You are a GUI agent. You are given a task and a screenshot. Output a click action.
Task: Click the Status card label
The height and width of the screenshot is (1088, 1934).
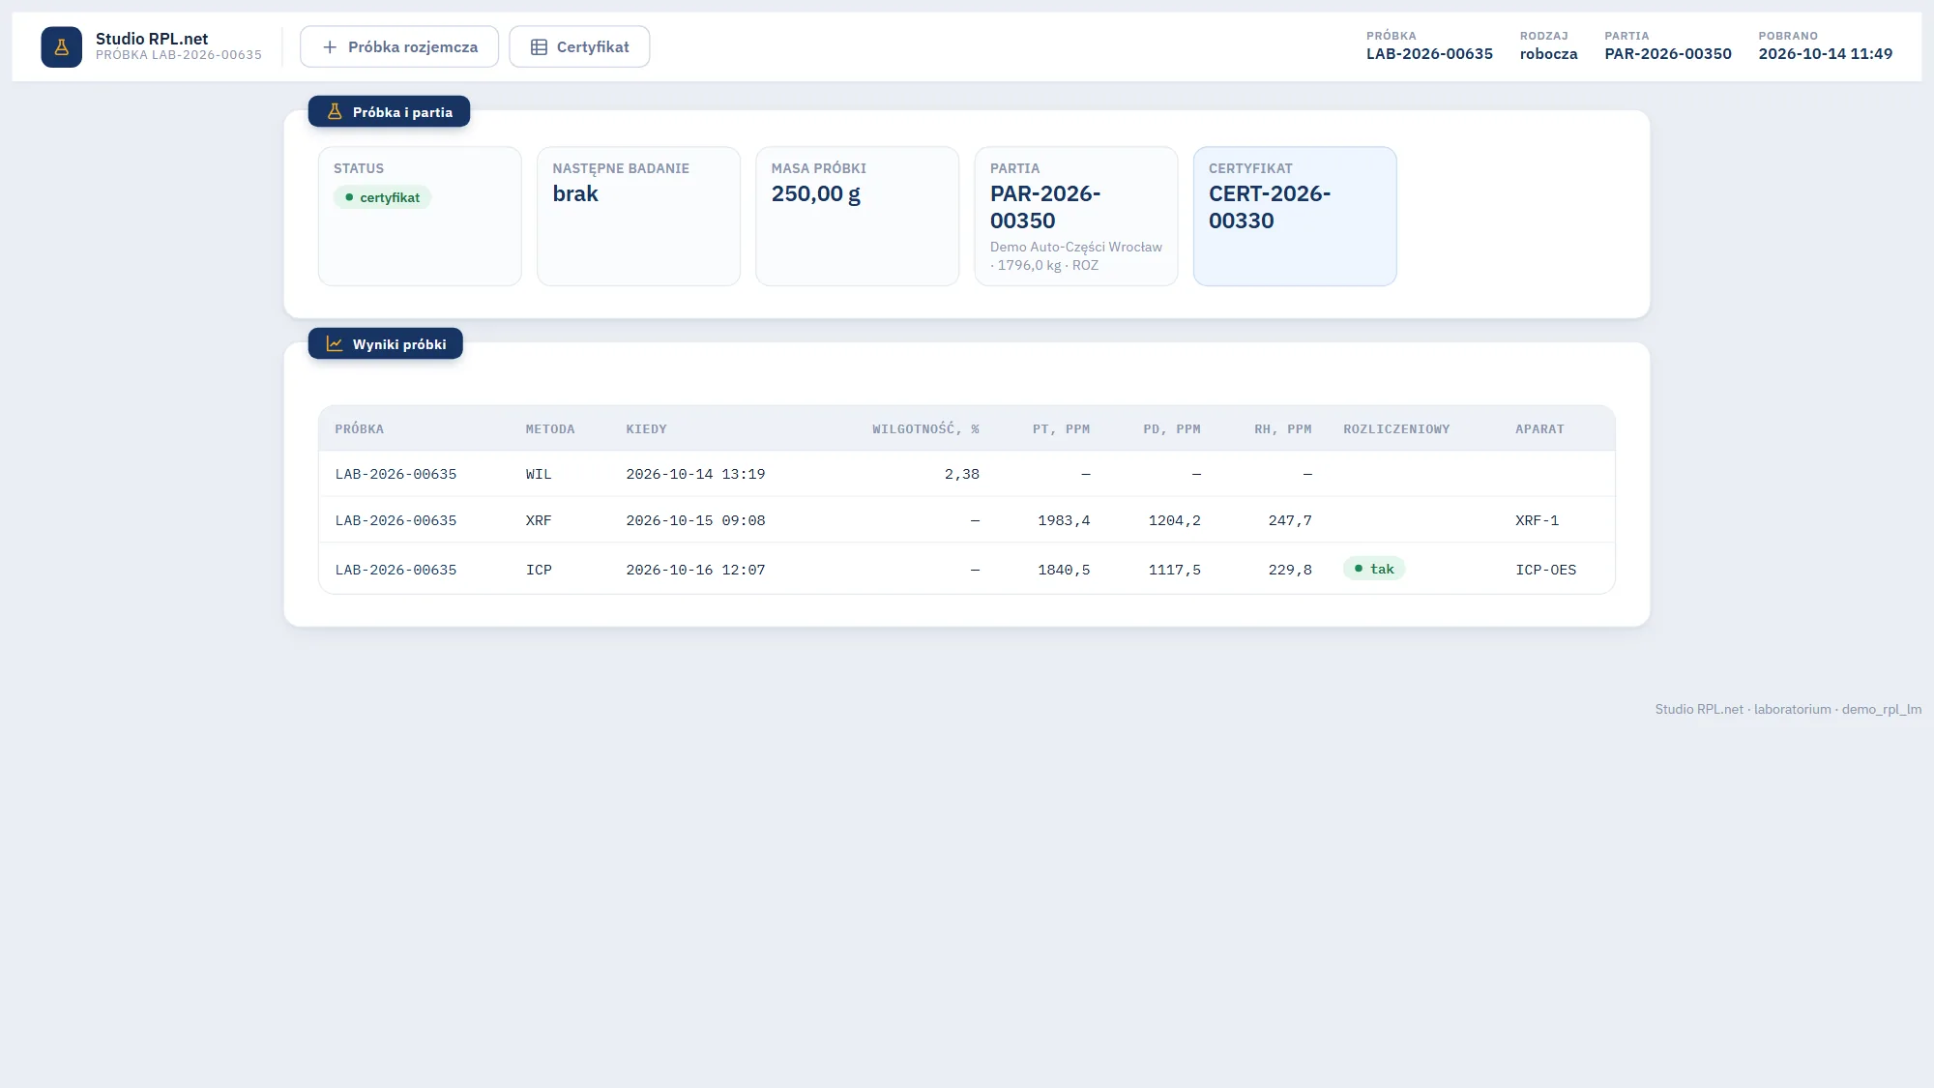point(358,168)
